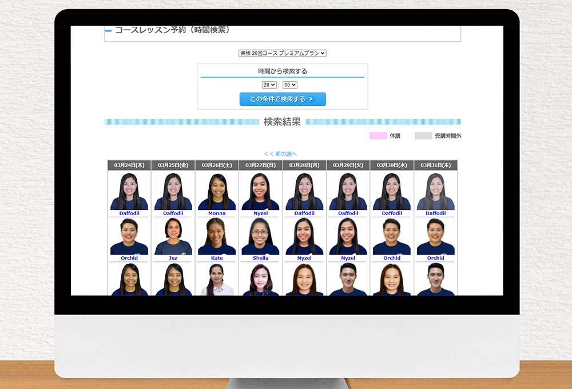This screenshot has height=389, width=572.
Task: Click the この条件で検索する search button
Action: tap(282, 99)
